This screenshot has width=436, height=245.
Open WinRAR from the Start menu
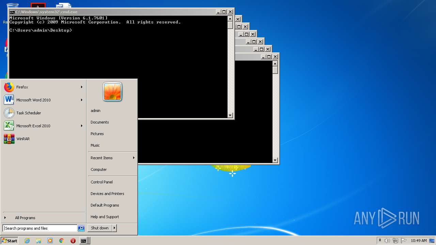[44, 139]
